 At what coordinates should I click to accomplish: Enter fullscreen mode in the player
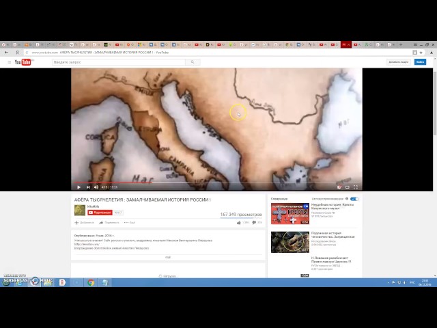(355, 187)
